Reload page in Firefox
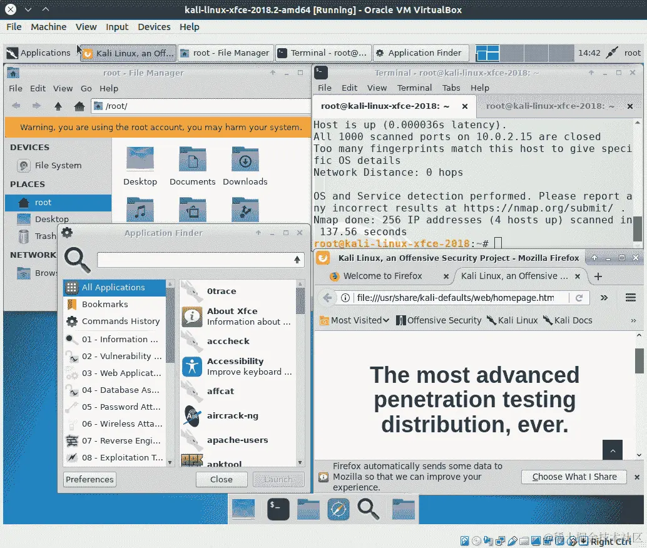The width and height of the screenshot is (647, 548). coord(579,298)
